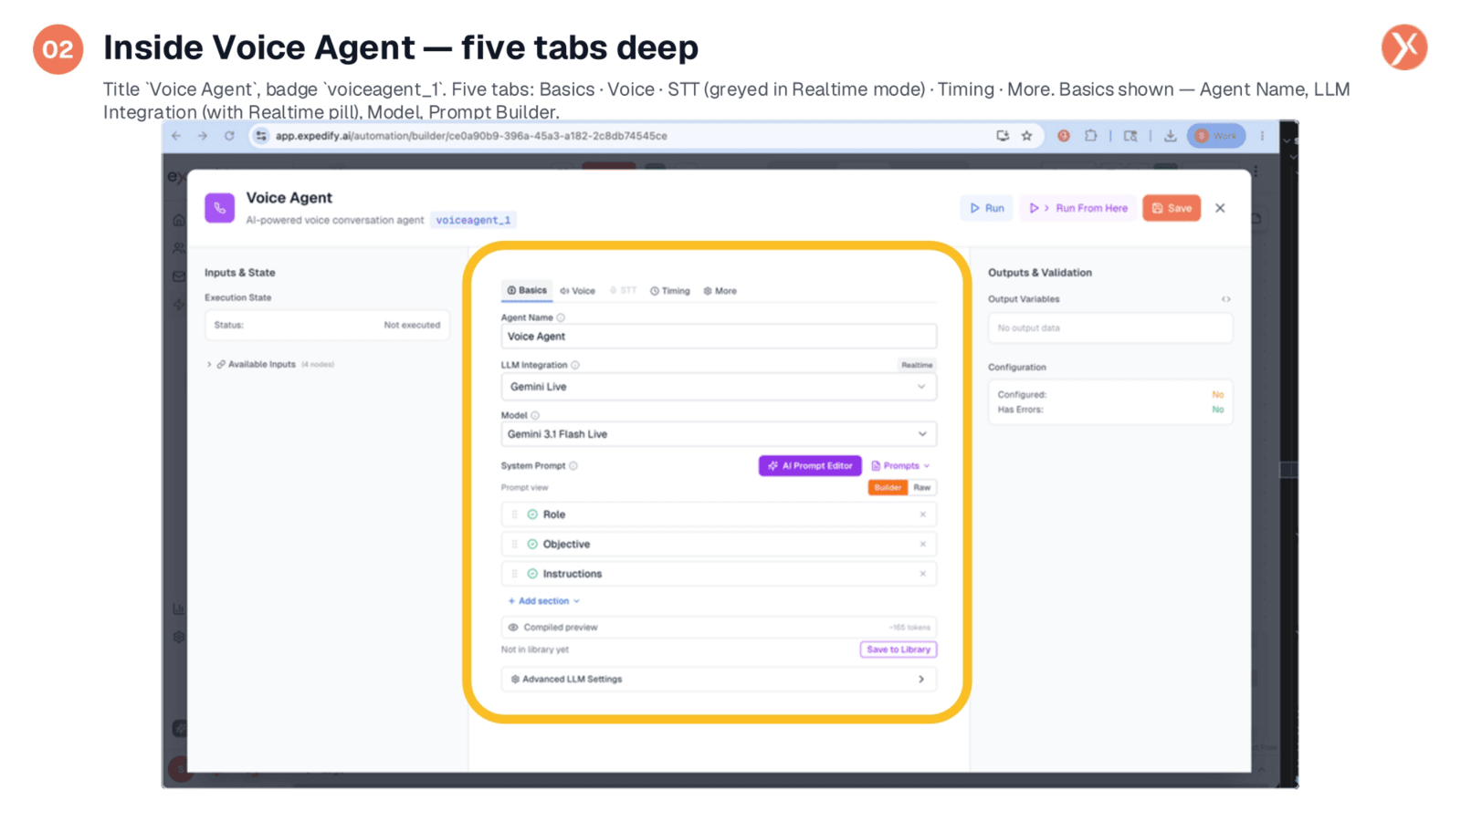Click the tab search icon in browser toolbar
Screen dimensions: 1461x821
pyautogui.click(x=1130, y=136)
